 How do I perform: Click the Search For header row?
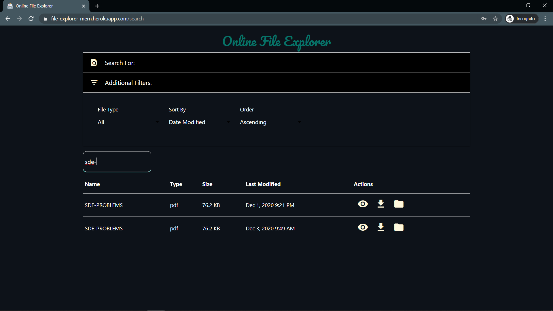(276, 63)
